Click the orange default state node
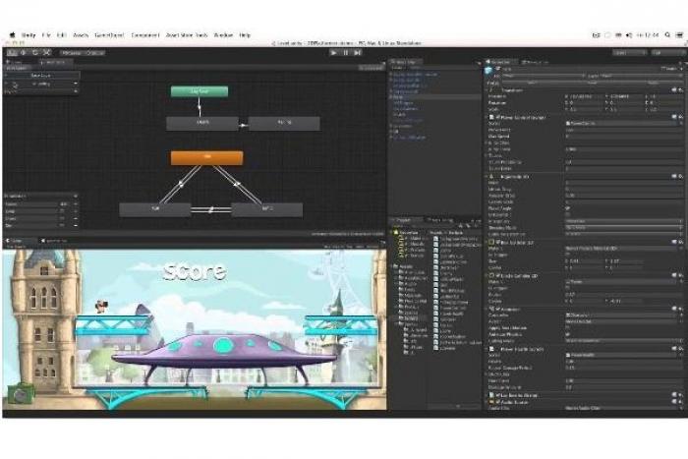This screenshot has height=459, width=688. (206, 157)
